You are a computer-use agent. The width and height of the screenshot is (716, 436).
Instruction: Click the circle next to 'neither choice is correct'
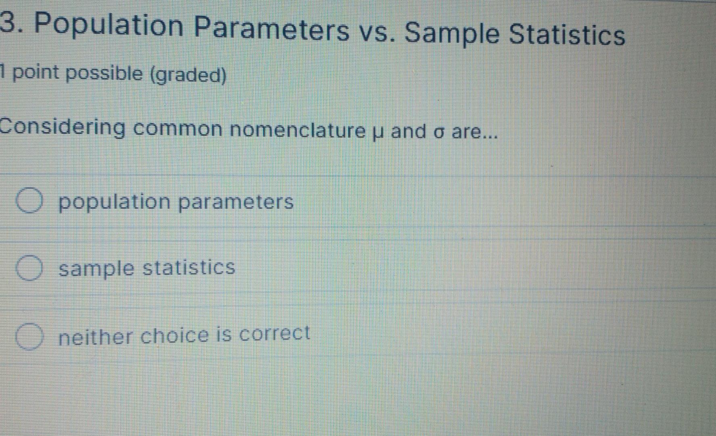[x=28, y=336]
